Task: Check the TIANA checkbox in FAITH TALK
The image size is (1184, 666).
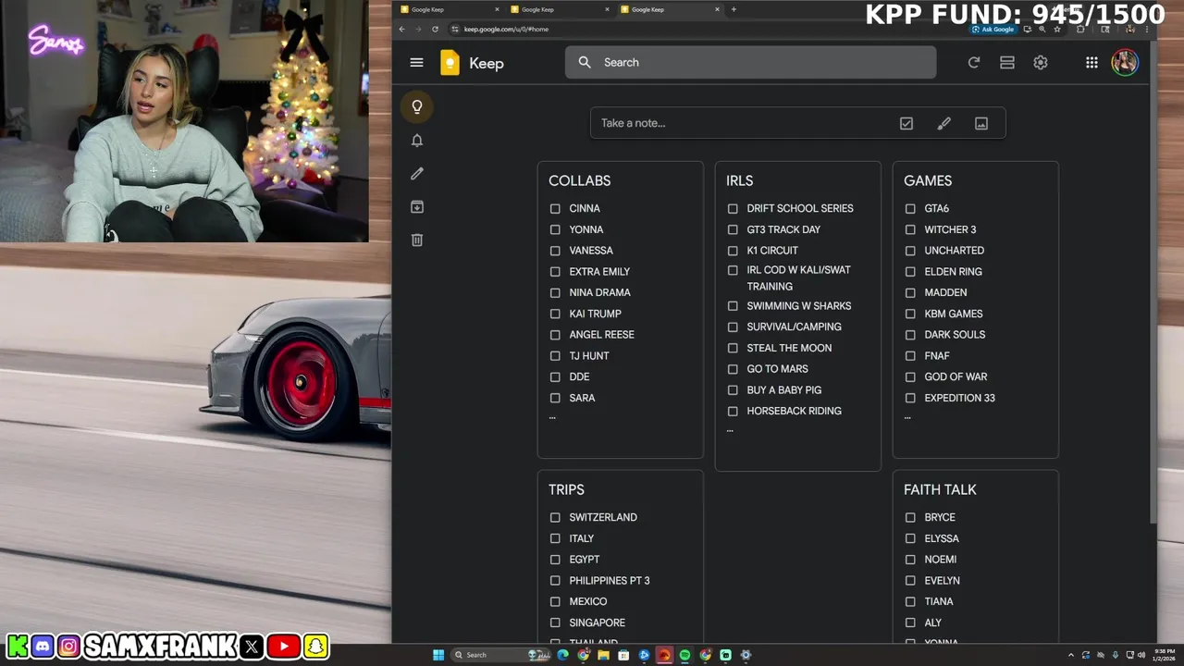Action: (910, 602)
